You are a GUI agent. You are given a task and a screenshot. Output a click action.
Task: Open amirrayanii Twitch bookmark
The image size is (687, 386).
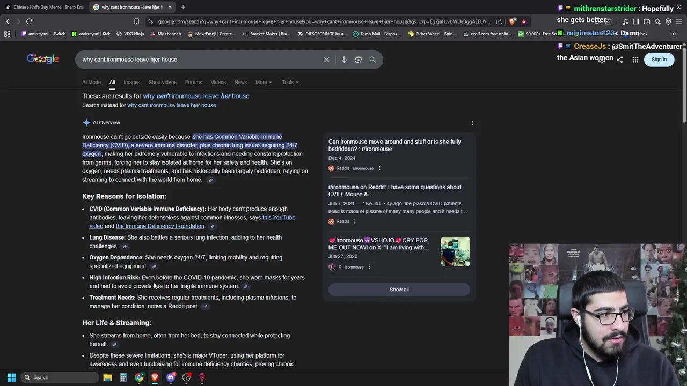(x=43, y=34)
